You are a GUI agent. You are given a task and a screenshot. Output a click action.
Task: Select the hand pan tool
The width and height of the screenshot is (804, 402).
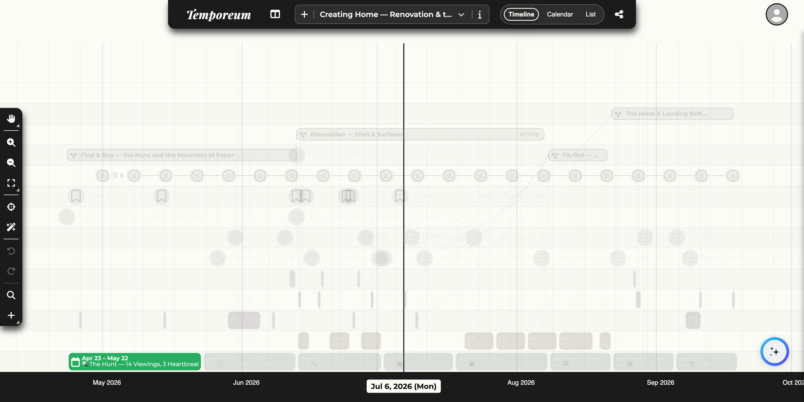pos(11,119)
